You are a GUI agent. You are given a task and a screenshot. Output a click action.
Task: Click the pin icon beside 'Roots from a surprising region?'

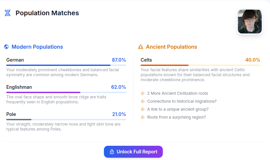[x=143, y=117]
